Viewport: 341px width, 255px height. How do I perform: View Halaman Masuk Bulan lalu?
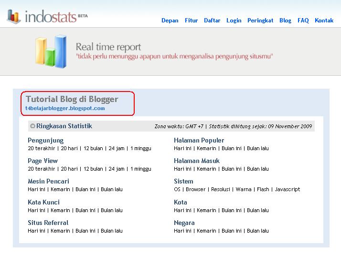[258, 169]
